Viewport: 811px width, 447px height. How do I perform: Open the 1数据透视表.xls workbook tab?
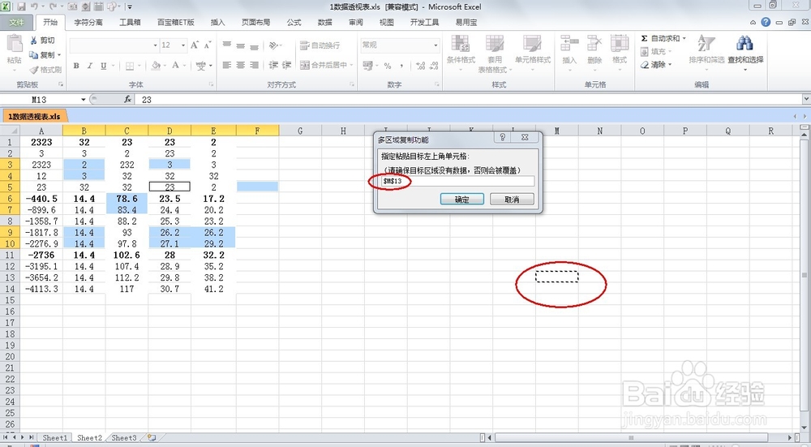[x=34, y=116]
